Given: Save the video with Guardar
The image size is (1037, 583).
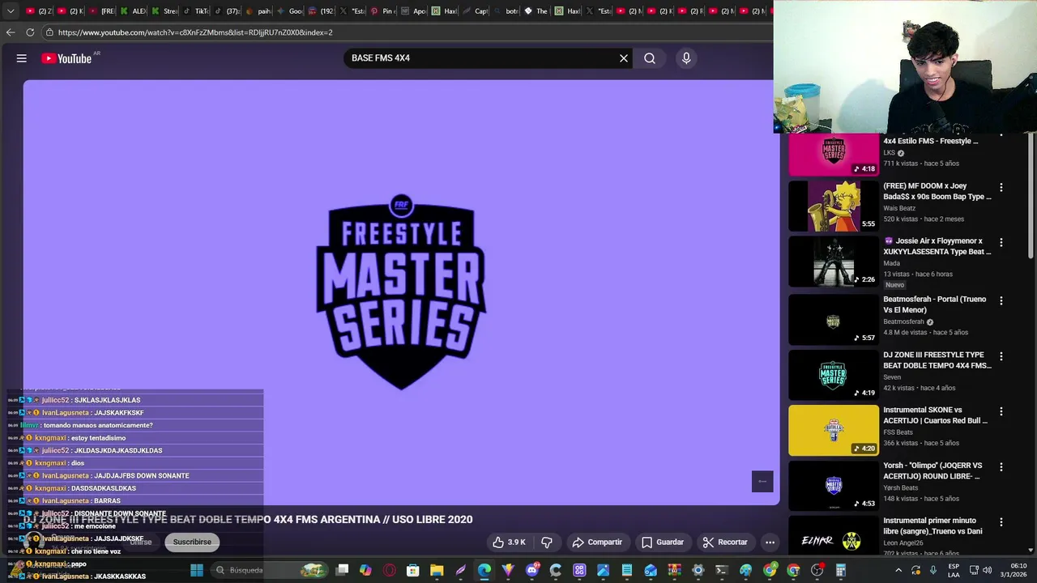Looking at the screenshot, I should (663, 543).
